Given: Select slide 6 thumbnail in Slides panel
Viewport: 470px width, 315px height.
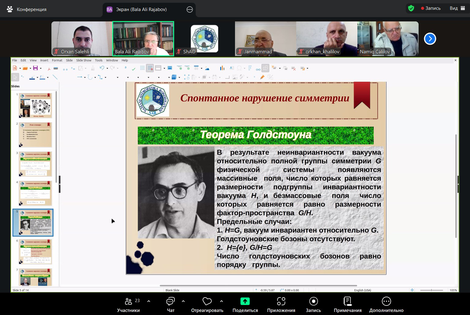Looking at the screenshot, I should tap(35, 252).
